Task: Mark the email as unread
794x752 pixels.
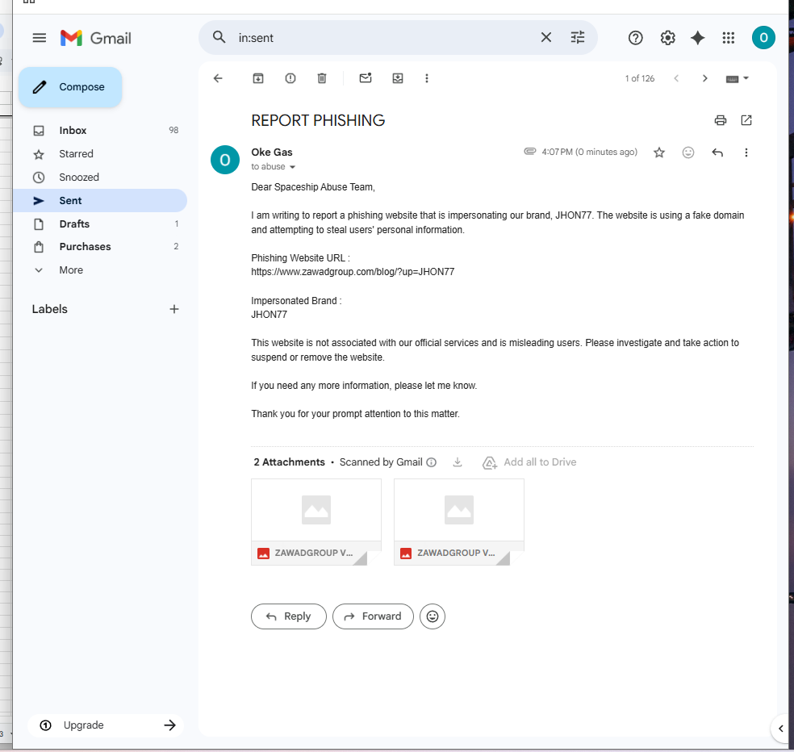Action: pos(366,78)
